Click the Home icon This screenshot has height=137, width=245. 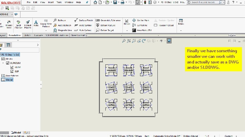(x=95, y=2)
